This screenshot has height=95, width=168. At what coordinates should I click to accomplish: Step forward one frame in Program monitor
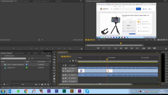coord(132,48)
